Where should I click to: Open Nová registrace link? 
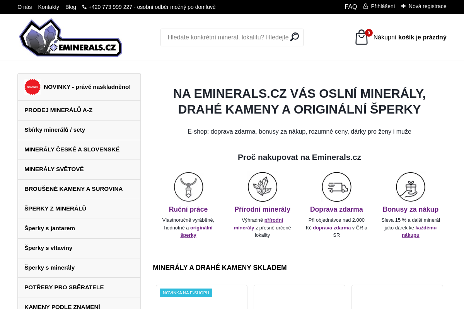pyautogui.click(x=428, y=6)
